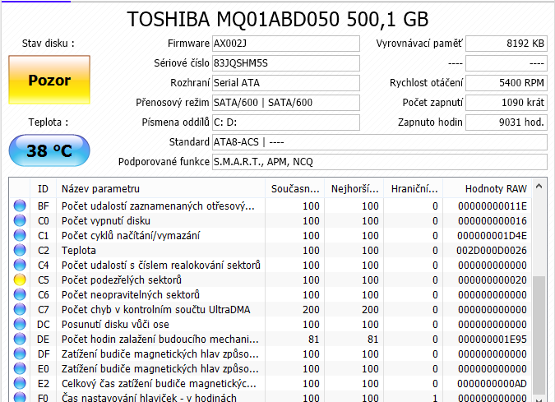Click raw value 002D000D0026 of Teplota
Screen dimensions: 555x402
pos(492,251)
